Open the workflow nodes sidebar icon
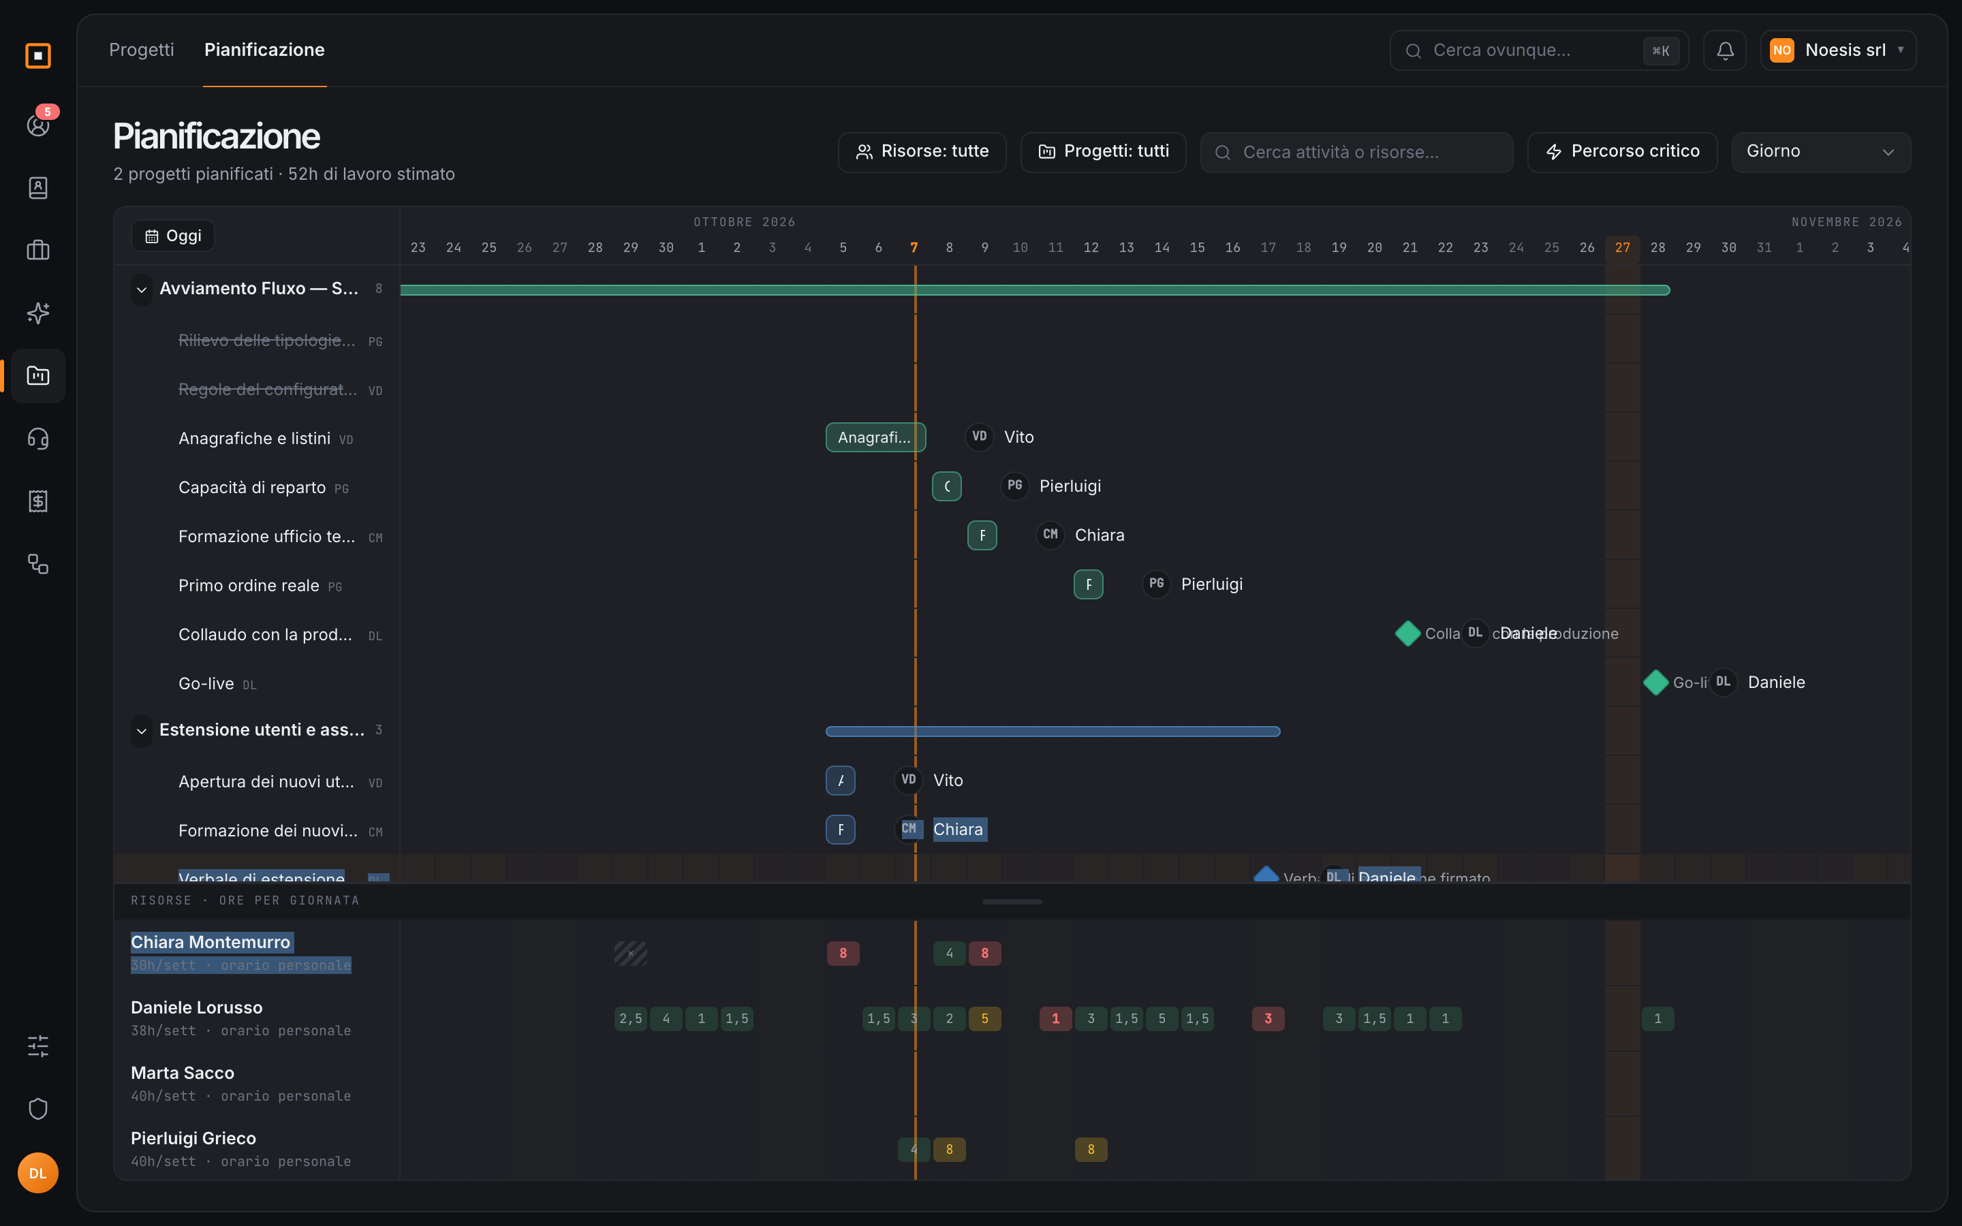The image size is (1962, 1226). tap(38, 563)
